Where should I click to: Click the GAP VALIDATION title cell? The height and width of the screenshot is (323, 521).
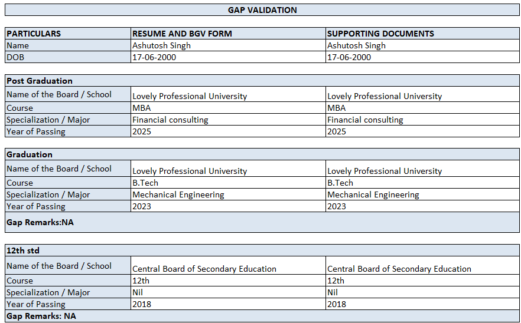point(262,10)
